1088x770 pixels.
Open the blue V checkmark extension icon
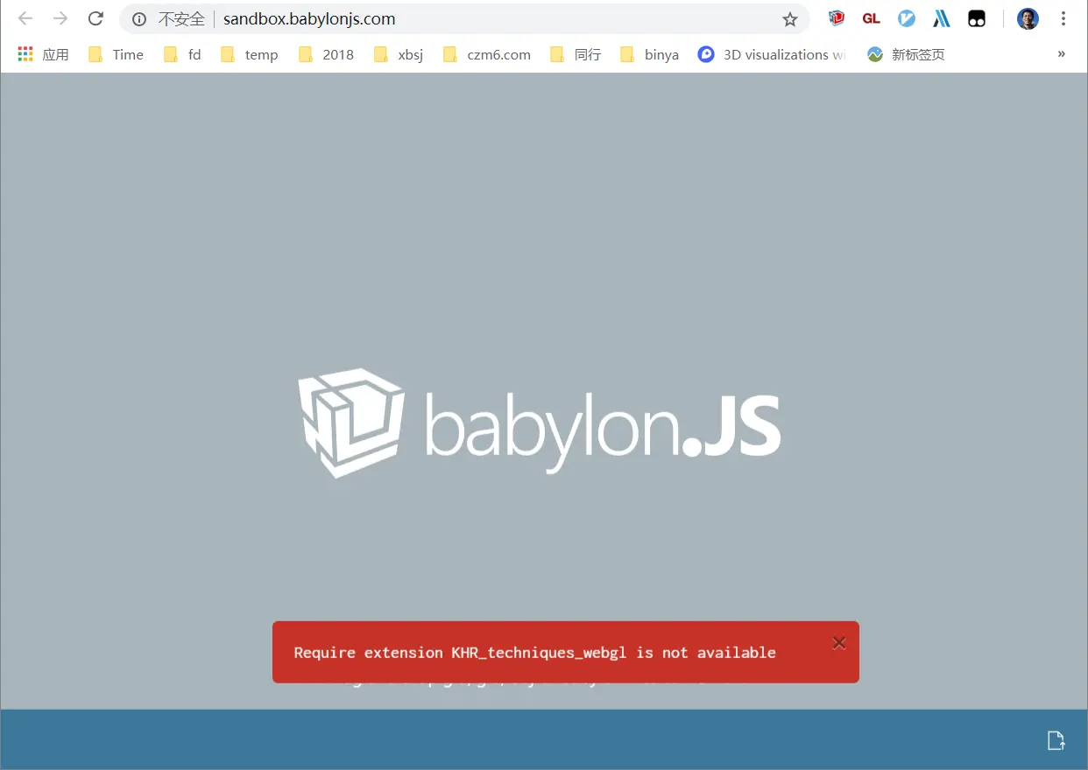(x=907, y=18)
